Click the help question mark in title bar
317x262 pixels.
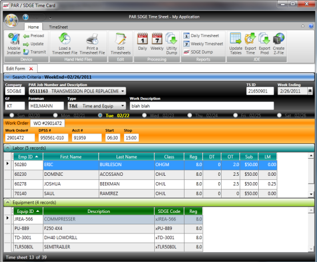pyautogui.click(x=26, y=17)
